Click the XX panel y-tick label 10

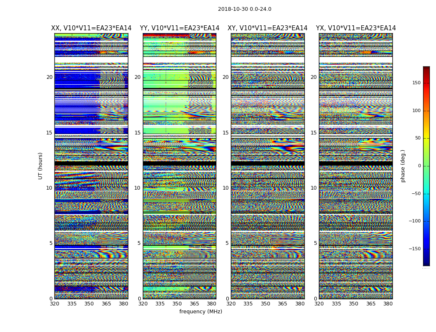pyautogui.click(x=49, y=188)
